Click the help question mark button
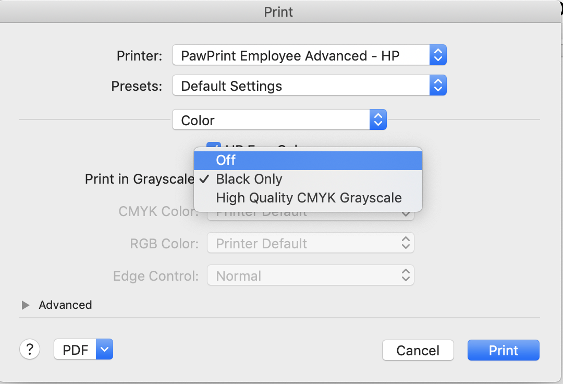This screenshot has height=384, width=563. pyautogui.click(x=30, y=349)
